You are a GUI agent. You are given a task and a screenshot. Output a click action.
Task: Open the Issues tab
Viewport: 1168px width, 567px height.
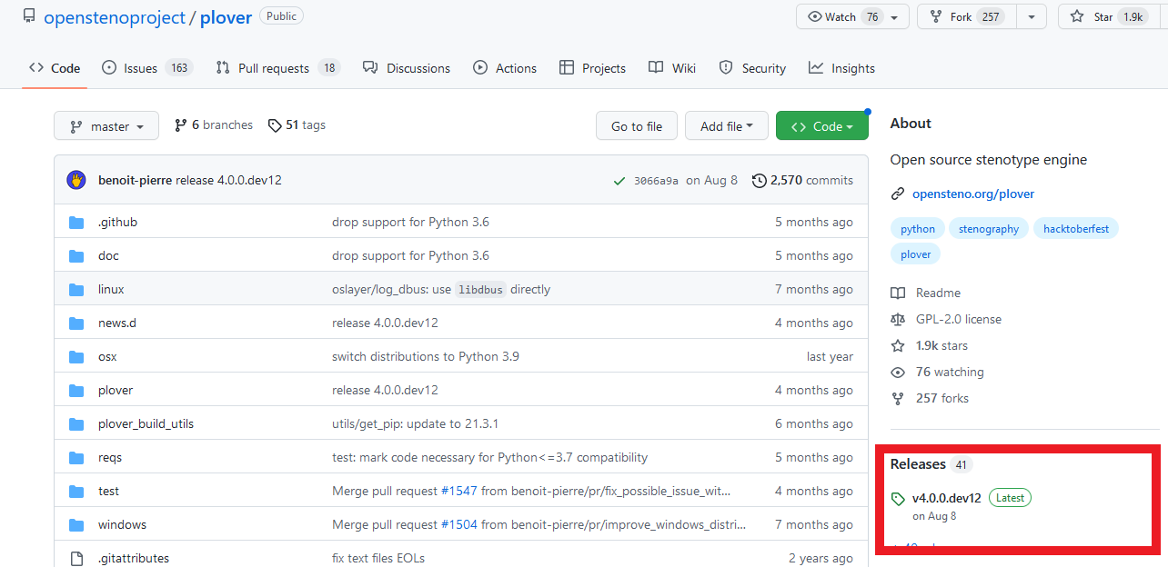146,68
